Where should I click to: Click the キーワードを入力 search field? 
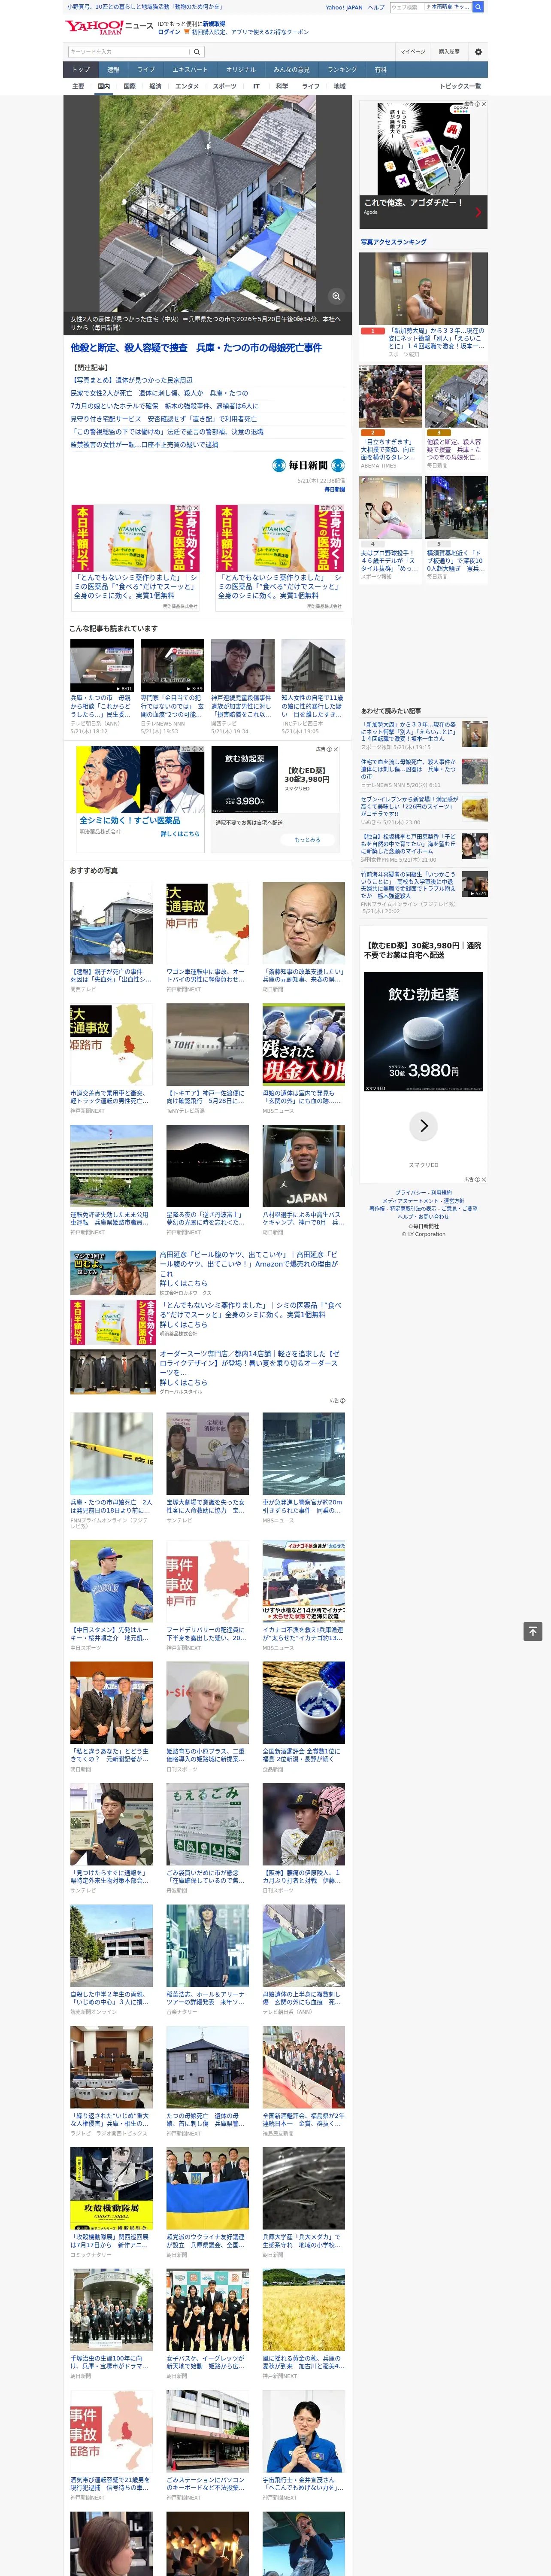point(129,52)
